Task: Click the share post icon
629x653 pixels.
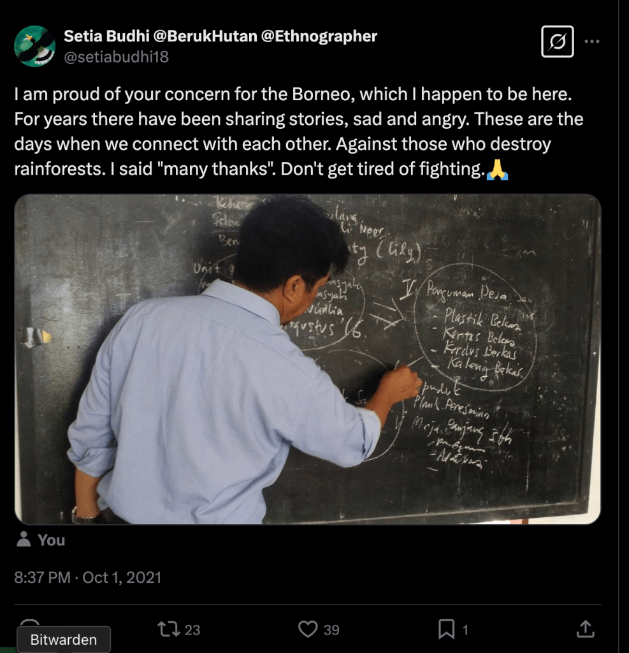Action: click(585, 629)
